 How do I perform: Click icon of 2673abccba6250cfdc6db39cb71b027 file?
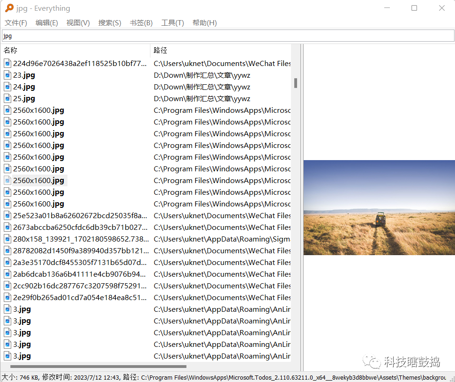pyautogui.click(x=7, y=227)
